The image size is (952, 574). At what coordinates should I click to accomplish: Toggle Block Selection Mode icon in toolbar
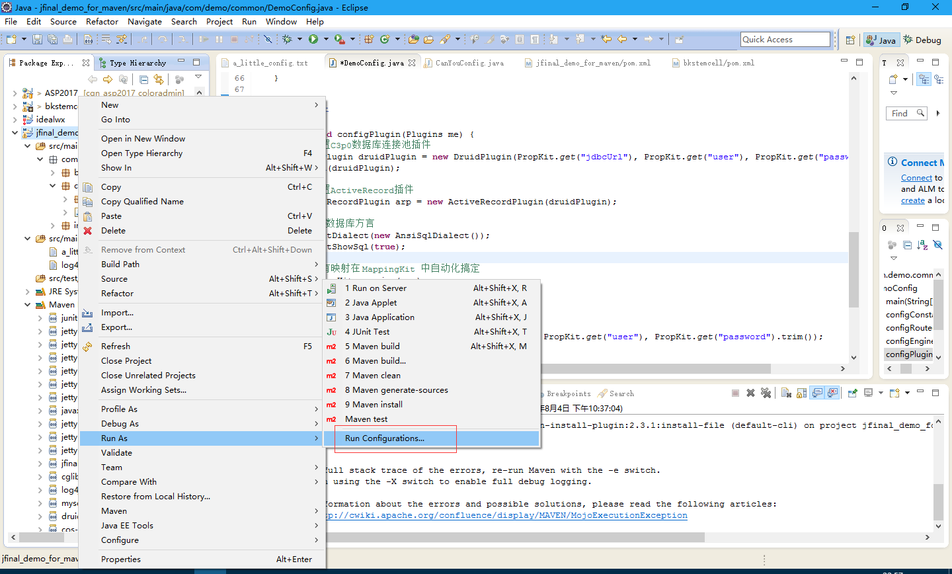click(x=520, y=39)
